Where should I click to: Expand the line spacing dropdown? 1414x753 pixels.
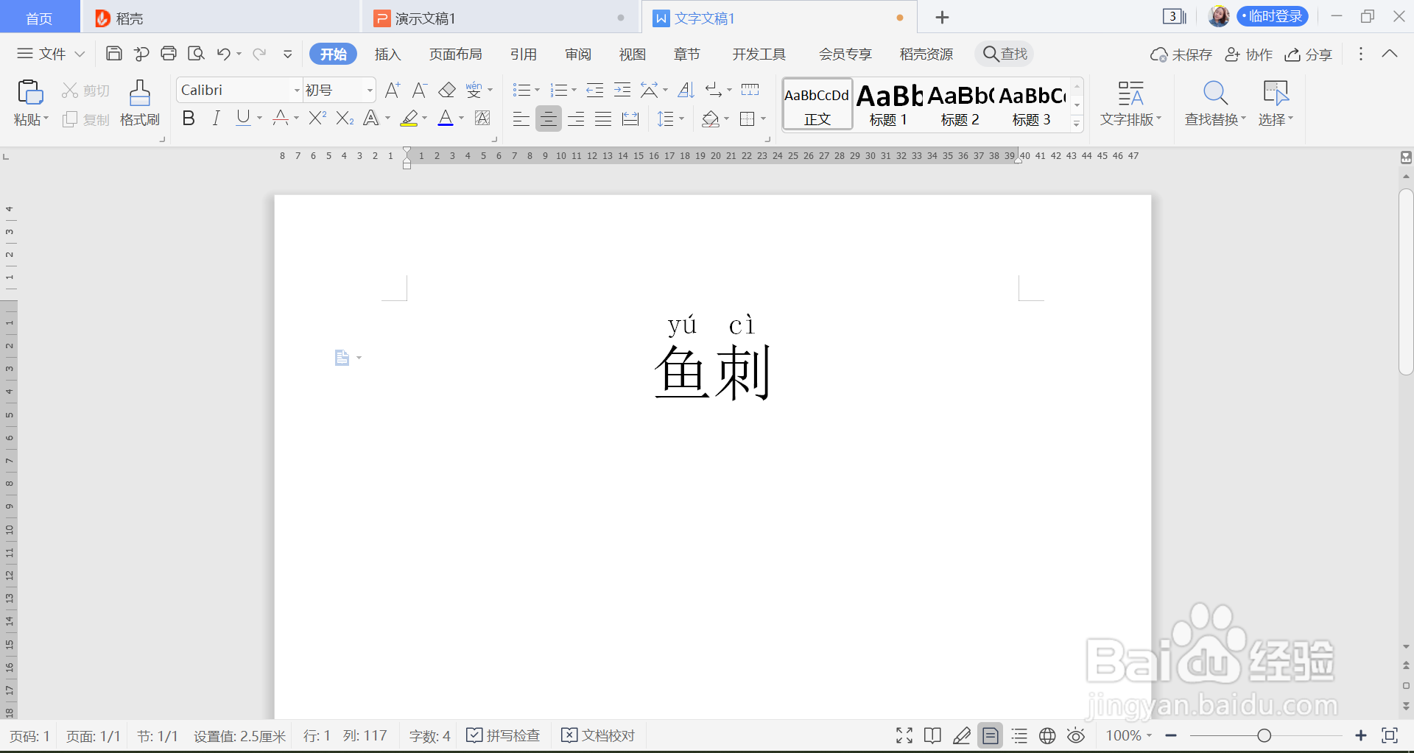(x=681, y=119)
